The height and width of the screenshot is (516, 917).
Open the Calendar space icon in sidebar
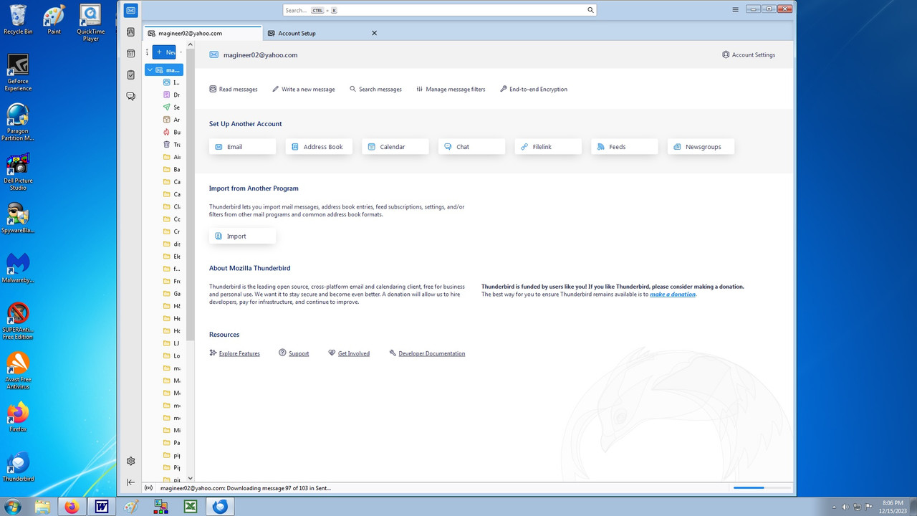click(x=130, y=53)
